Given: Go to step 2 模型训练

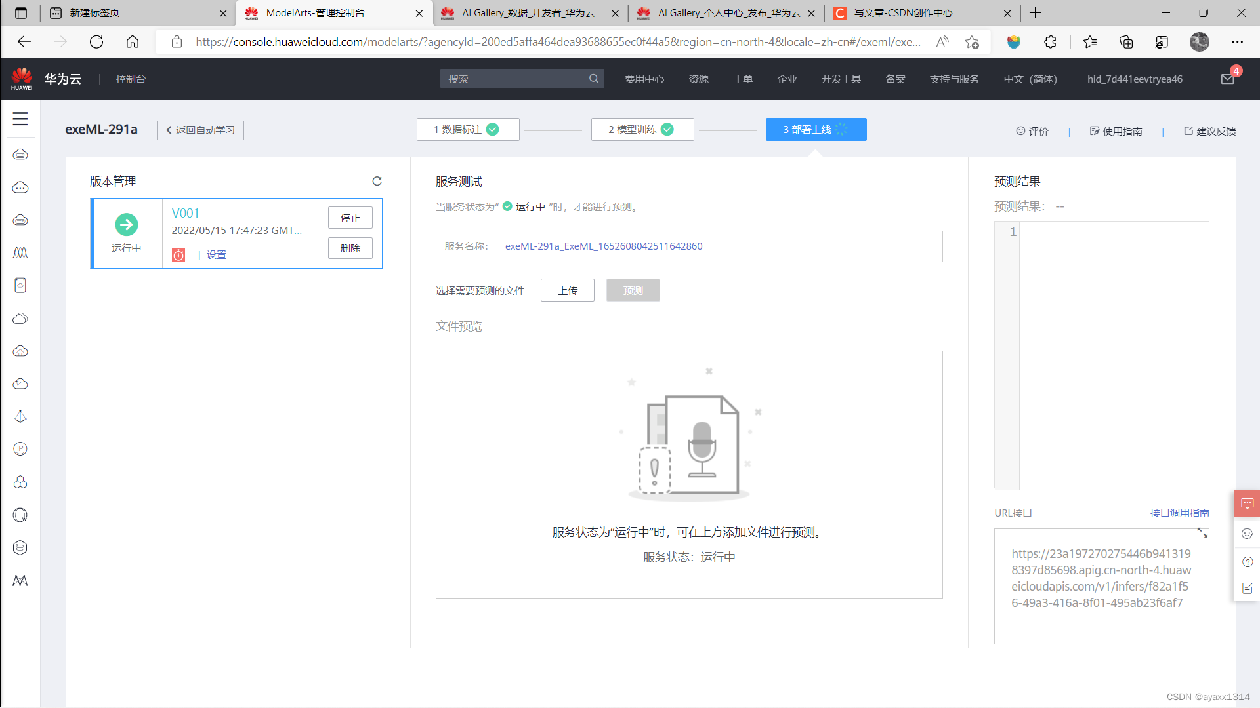Looking at the screenshot, I should click(642, 130).
